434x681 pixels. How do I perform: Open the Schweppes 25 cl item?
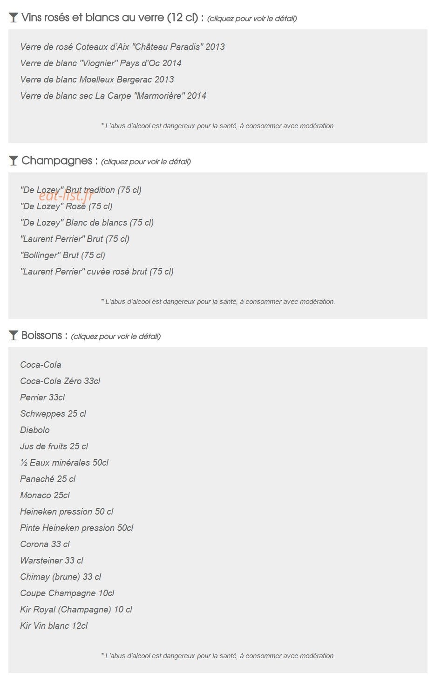53,413
